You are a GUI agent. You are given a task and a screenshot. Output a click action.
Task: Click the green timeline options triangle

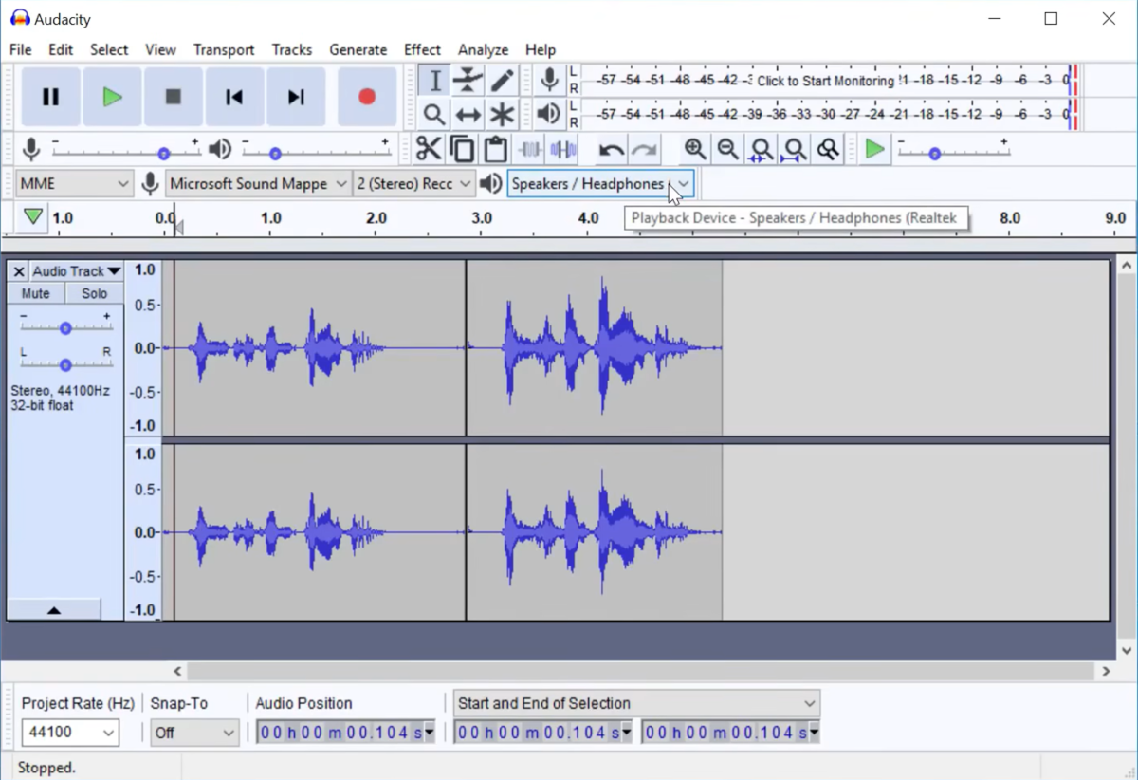(33, 217)
